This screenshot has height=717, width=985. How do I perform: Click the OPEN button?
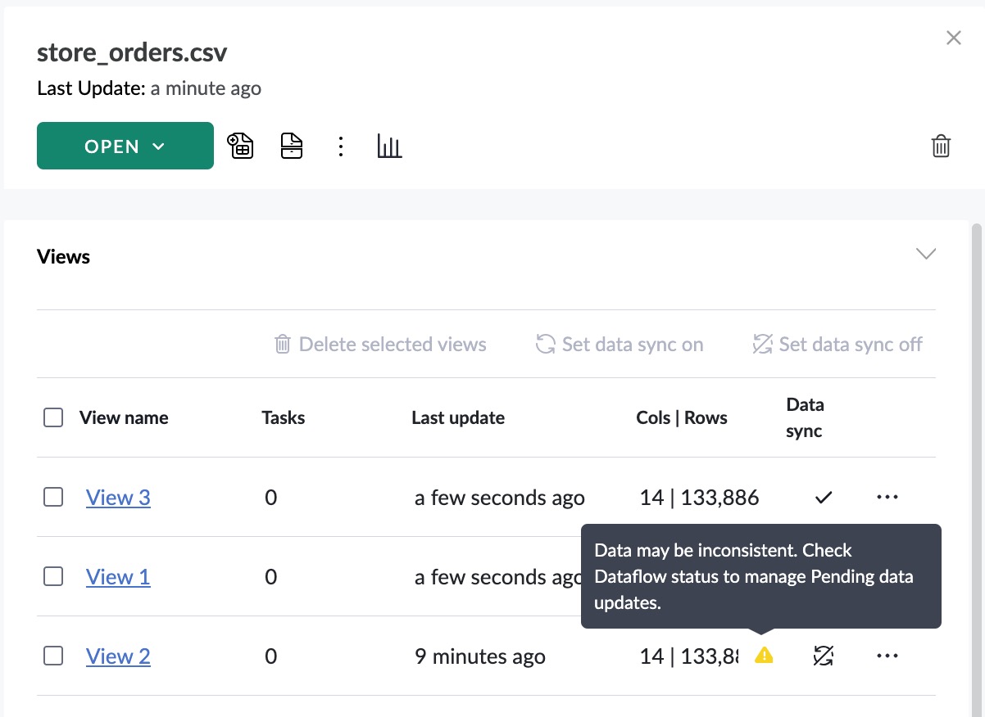click(111, 146)
